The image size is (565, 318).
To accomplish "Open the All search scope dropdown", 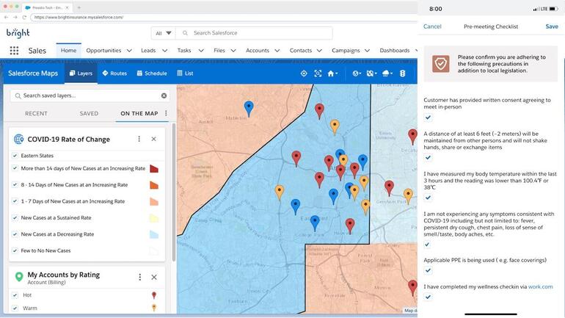I will (x=163, y=33).
